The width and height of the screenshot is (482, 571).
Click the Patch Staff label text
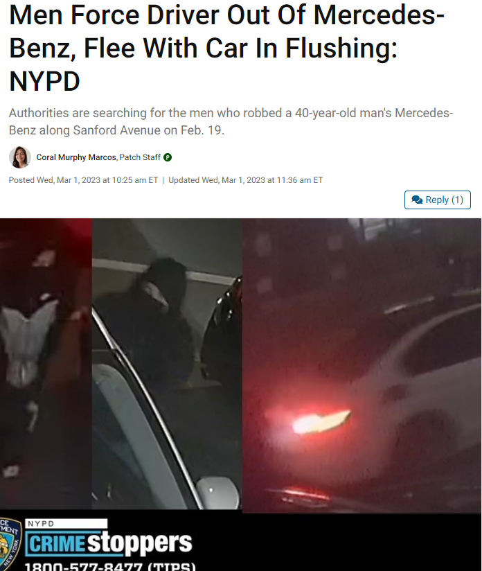[140, 157]
